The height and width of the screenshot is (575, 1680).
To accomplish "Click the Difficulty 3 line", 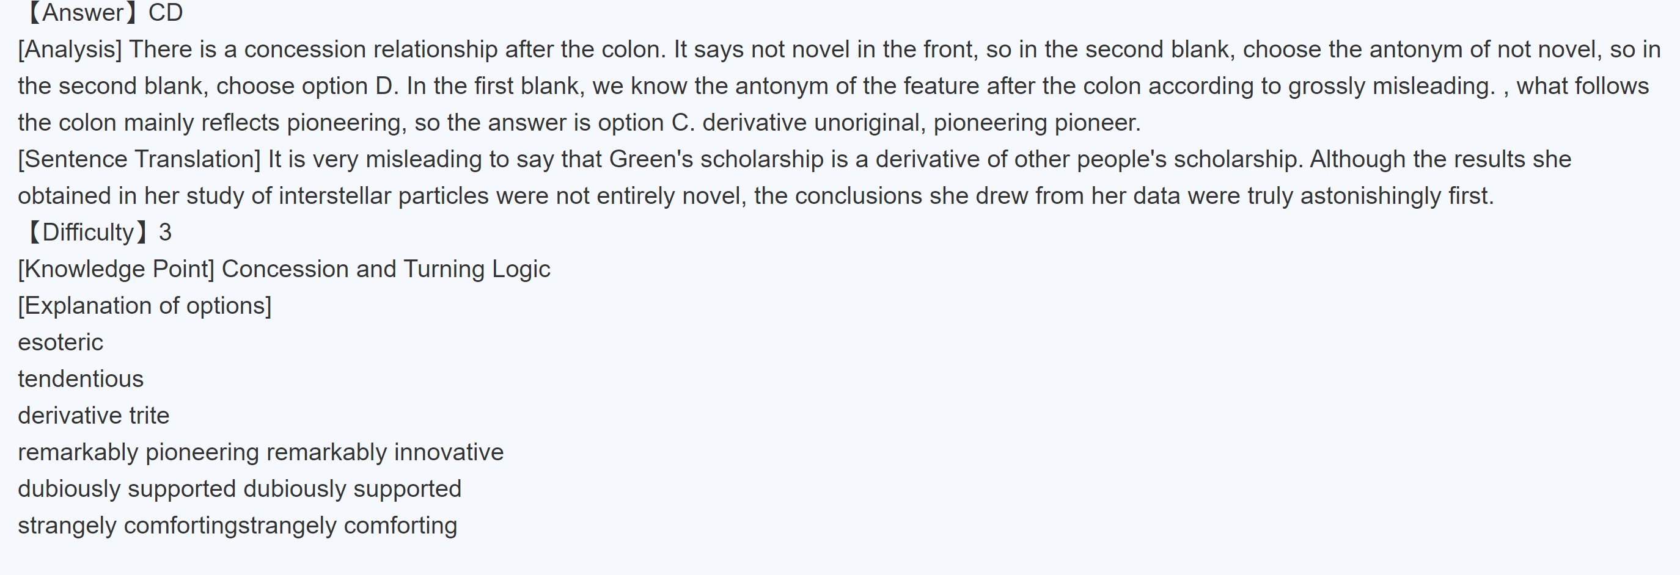I will click(x=98, y=233).
